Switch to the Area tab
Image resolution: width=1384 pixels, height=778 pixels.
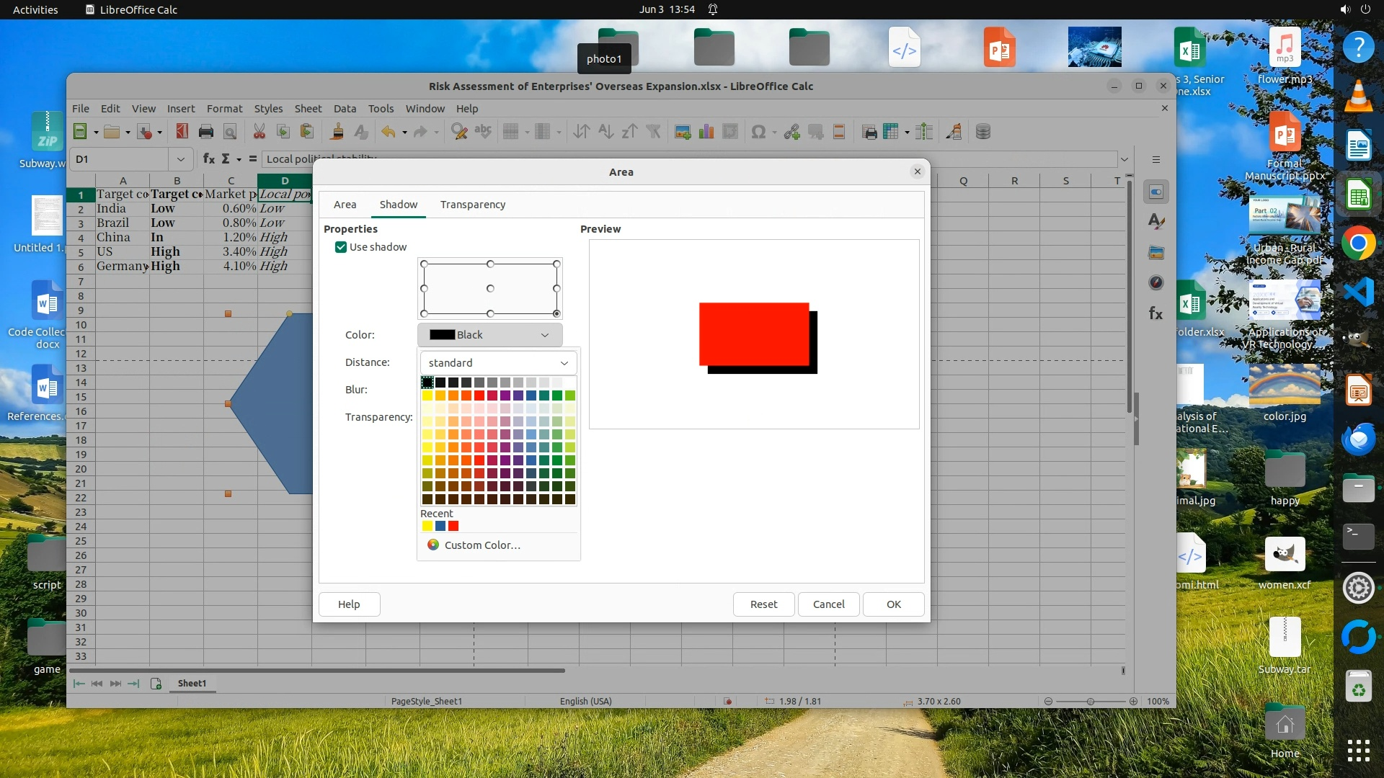[345, 205]
